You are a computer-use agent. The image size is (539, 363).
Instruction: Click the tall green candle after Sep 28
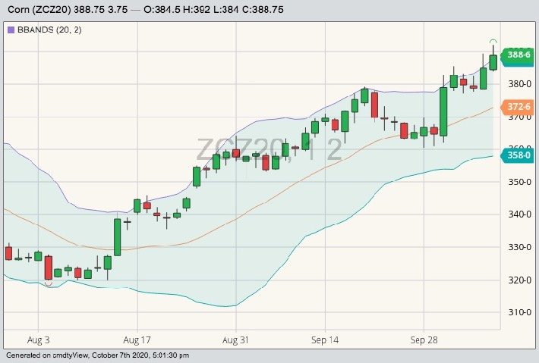click(443, 111)
